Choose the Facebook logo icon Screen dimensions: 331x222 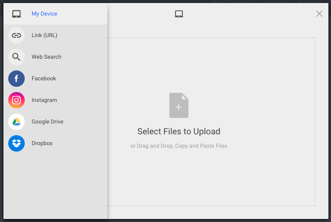click(16, 79)
